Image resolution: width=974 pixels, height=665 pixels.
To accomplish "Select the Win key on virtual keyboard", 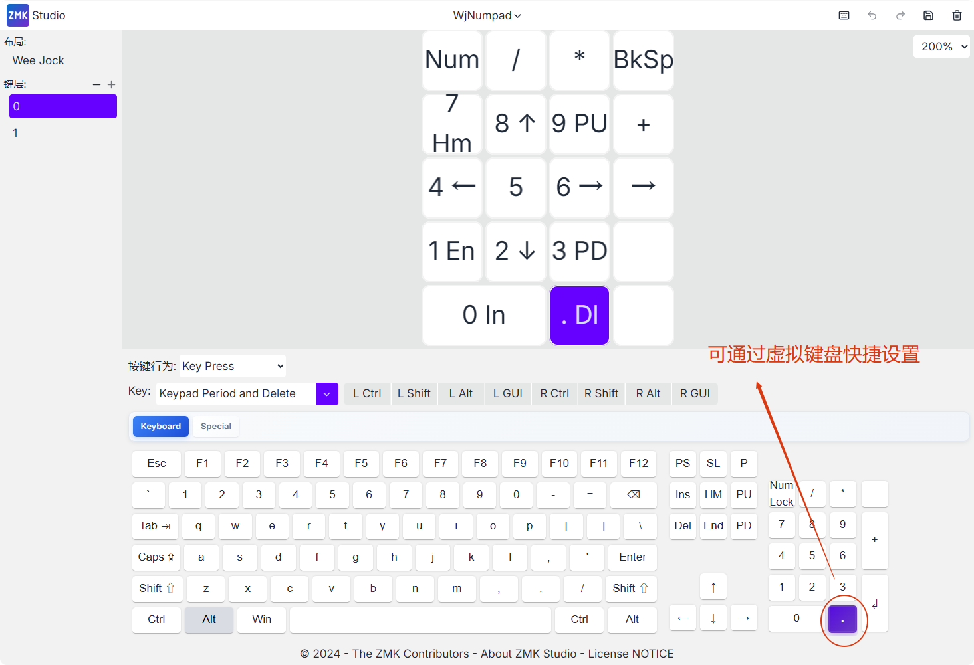I will 262,619.
